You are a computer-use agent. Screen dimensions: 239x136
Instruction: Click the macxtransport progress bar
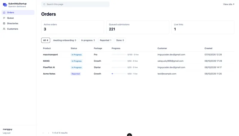[x=119, y=55]
